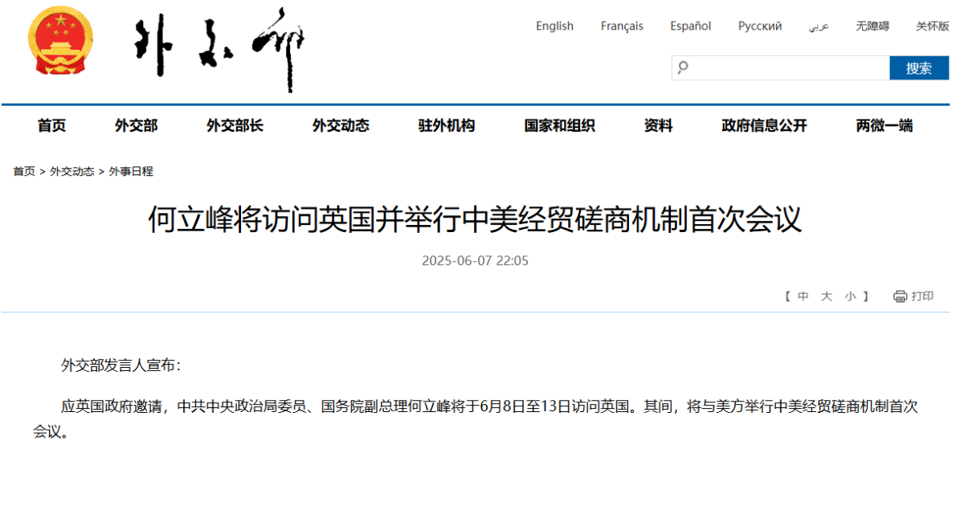This screenshot has height=506, width=964.
Task: Select the 大 font size option
Action: [826, 296]
